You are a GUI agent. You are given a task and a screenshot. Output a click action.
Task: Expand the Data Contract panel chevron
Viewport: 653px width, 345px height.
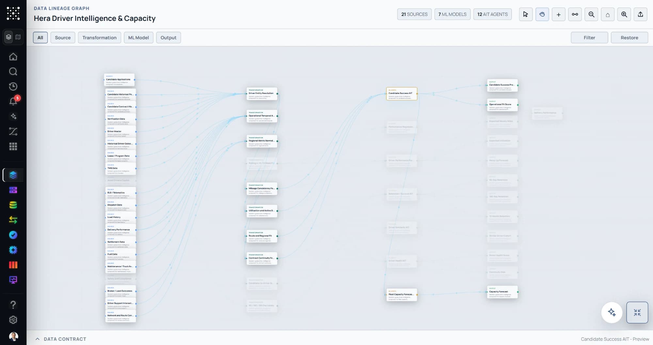[38, 339]
